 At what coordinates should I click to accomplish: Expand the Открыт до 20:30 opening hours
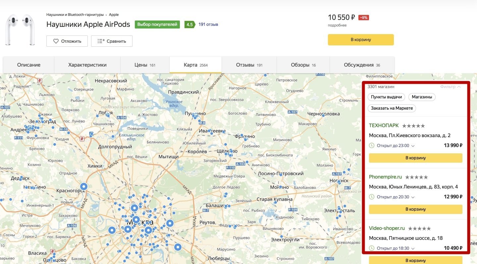point(396,197)
